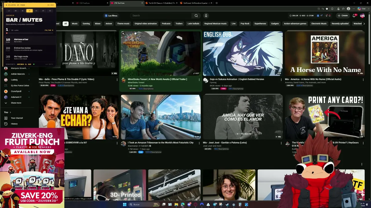The height and width of the screenshot is (208, 371).
Task: Click the Fyemaj channel avatar icon
Action: pos(206,80)
